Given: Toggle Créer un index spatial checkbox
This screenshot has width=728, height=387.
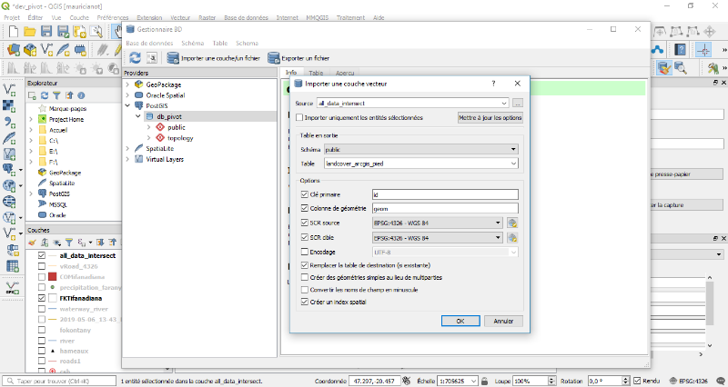Looking at the screenshot, I should 305,301.
